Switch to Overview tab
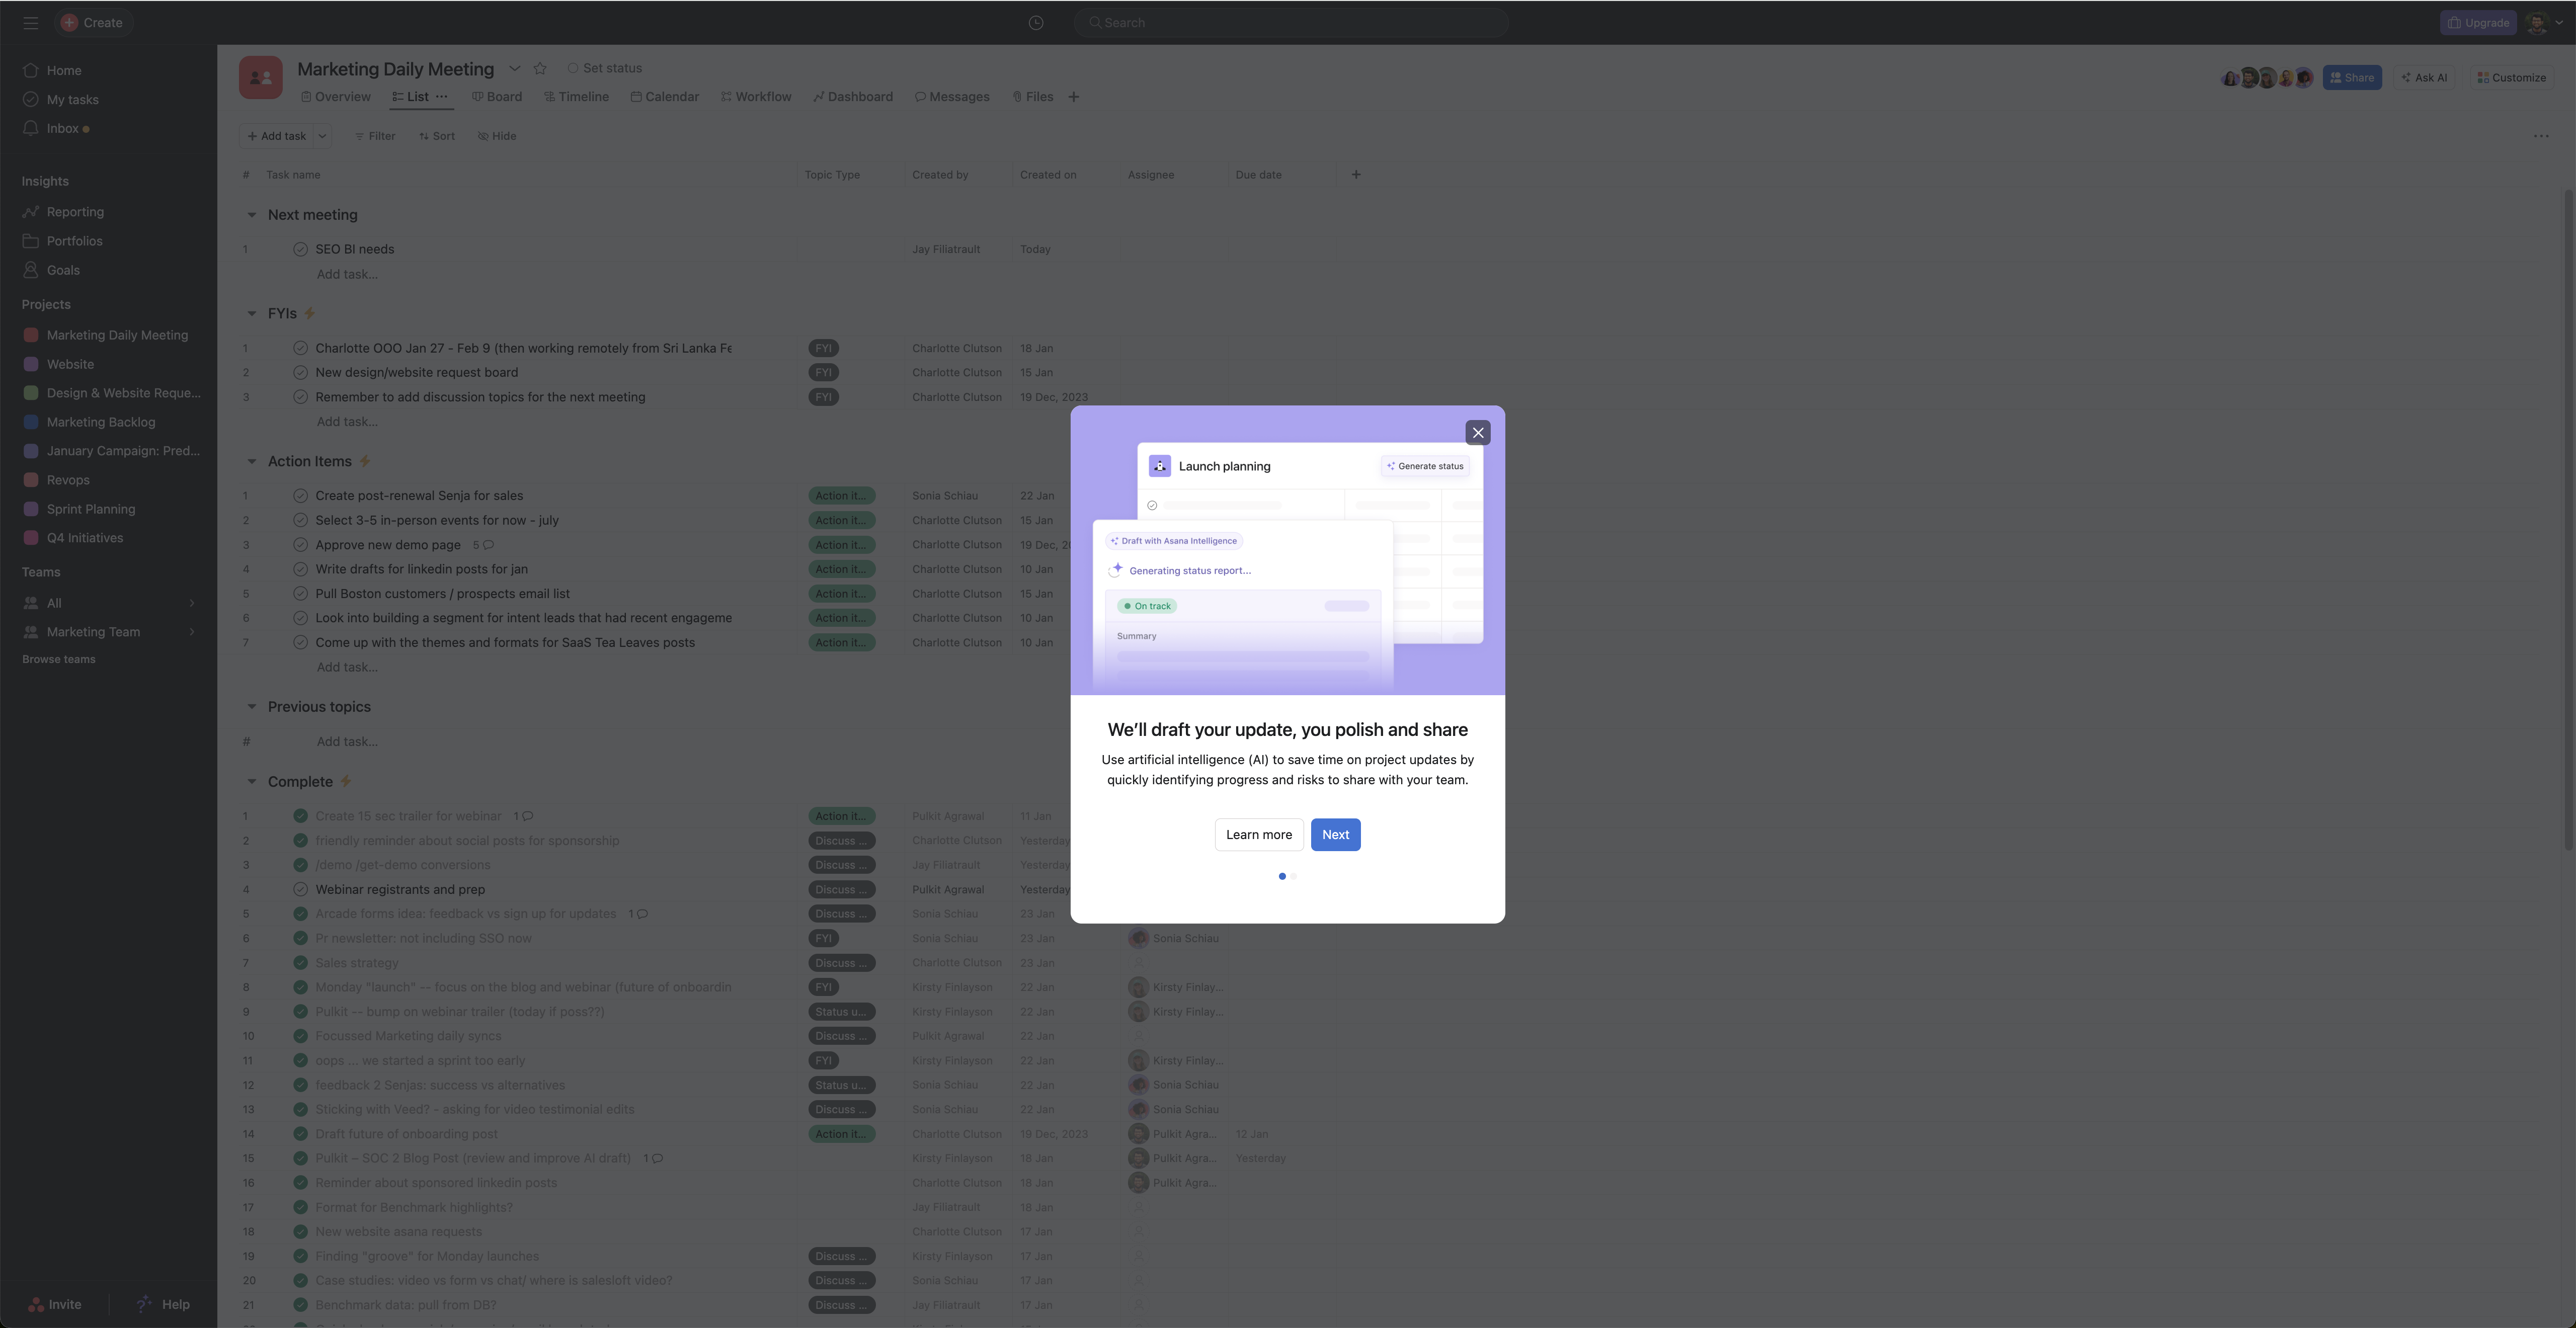 pos(336,97)
